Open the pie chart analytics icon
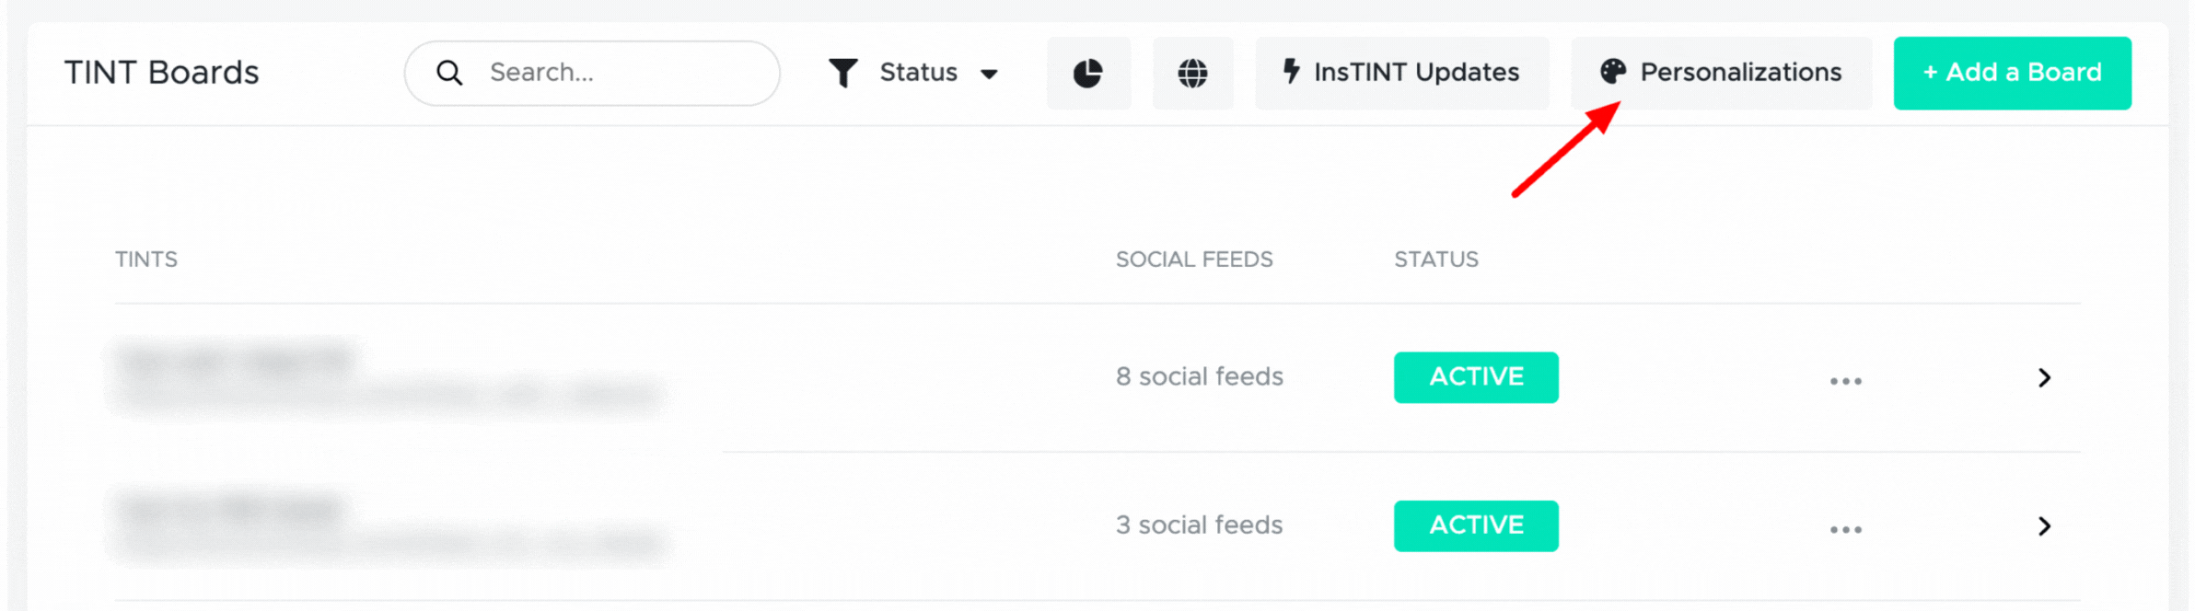Screen dimensions: 2195x611 tap(1088, 73)
